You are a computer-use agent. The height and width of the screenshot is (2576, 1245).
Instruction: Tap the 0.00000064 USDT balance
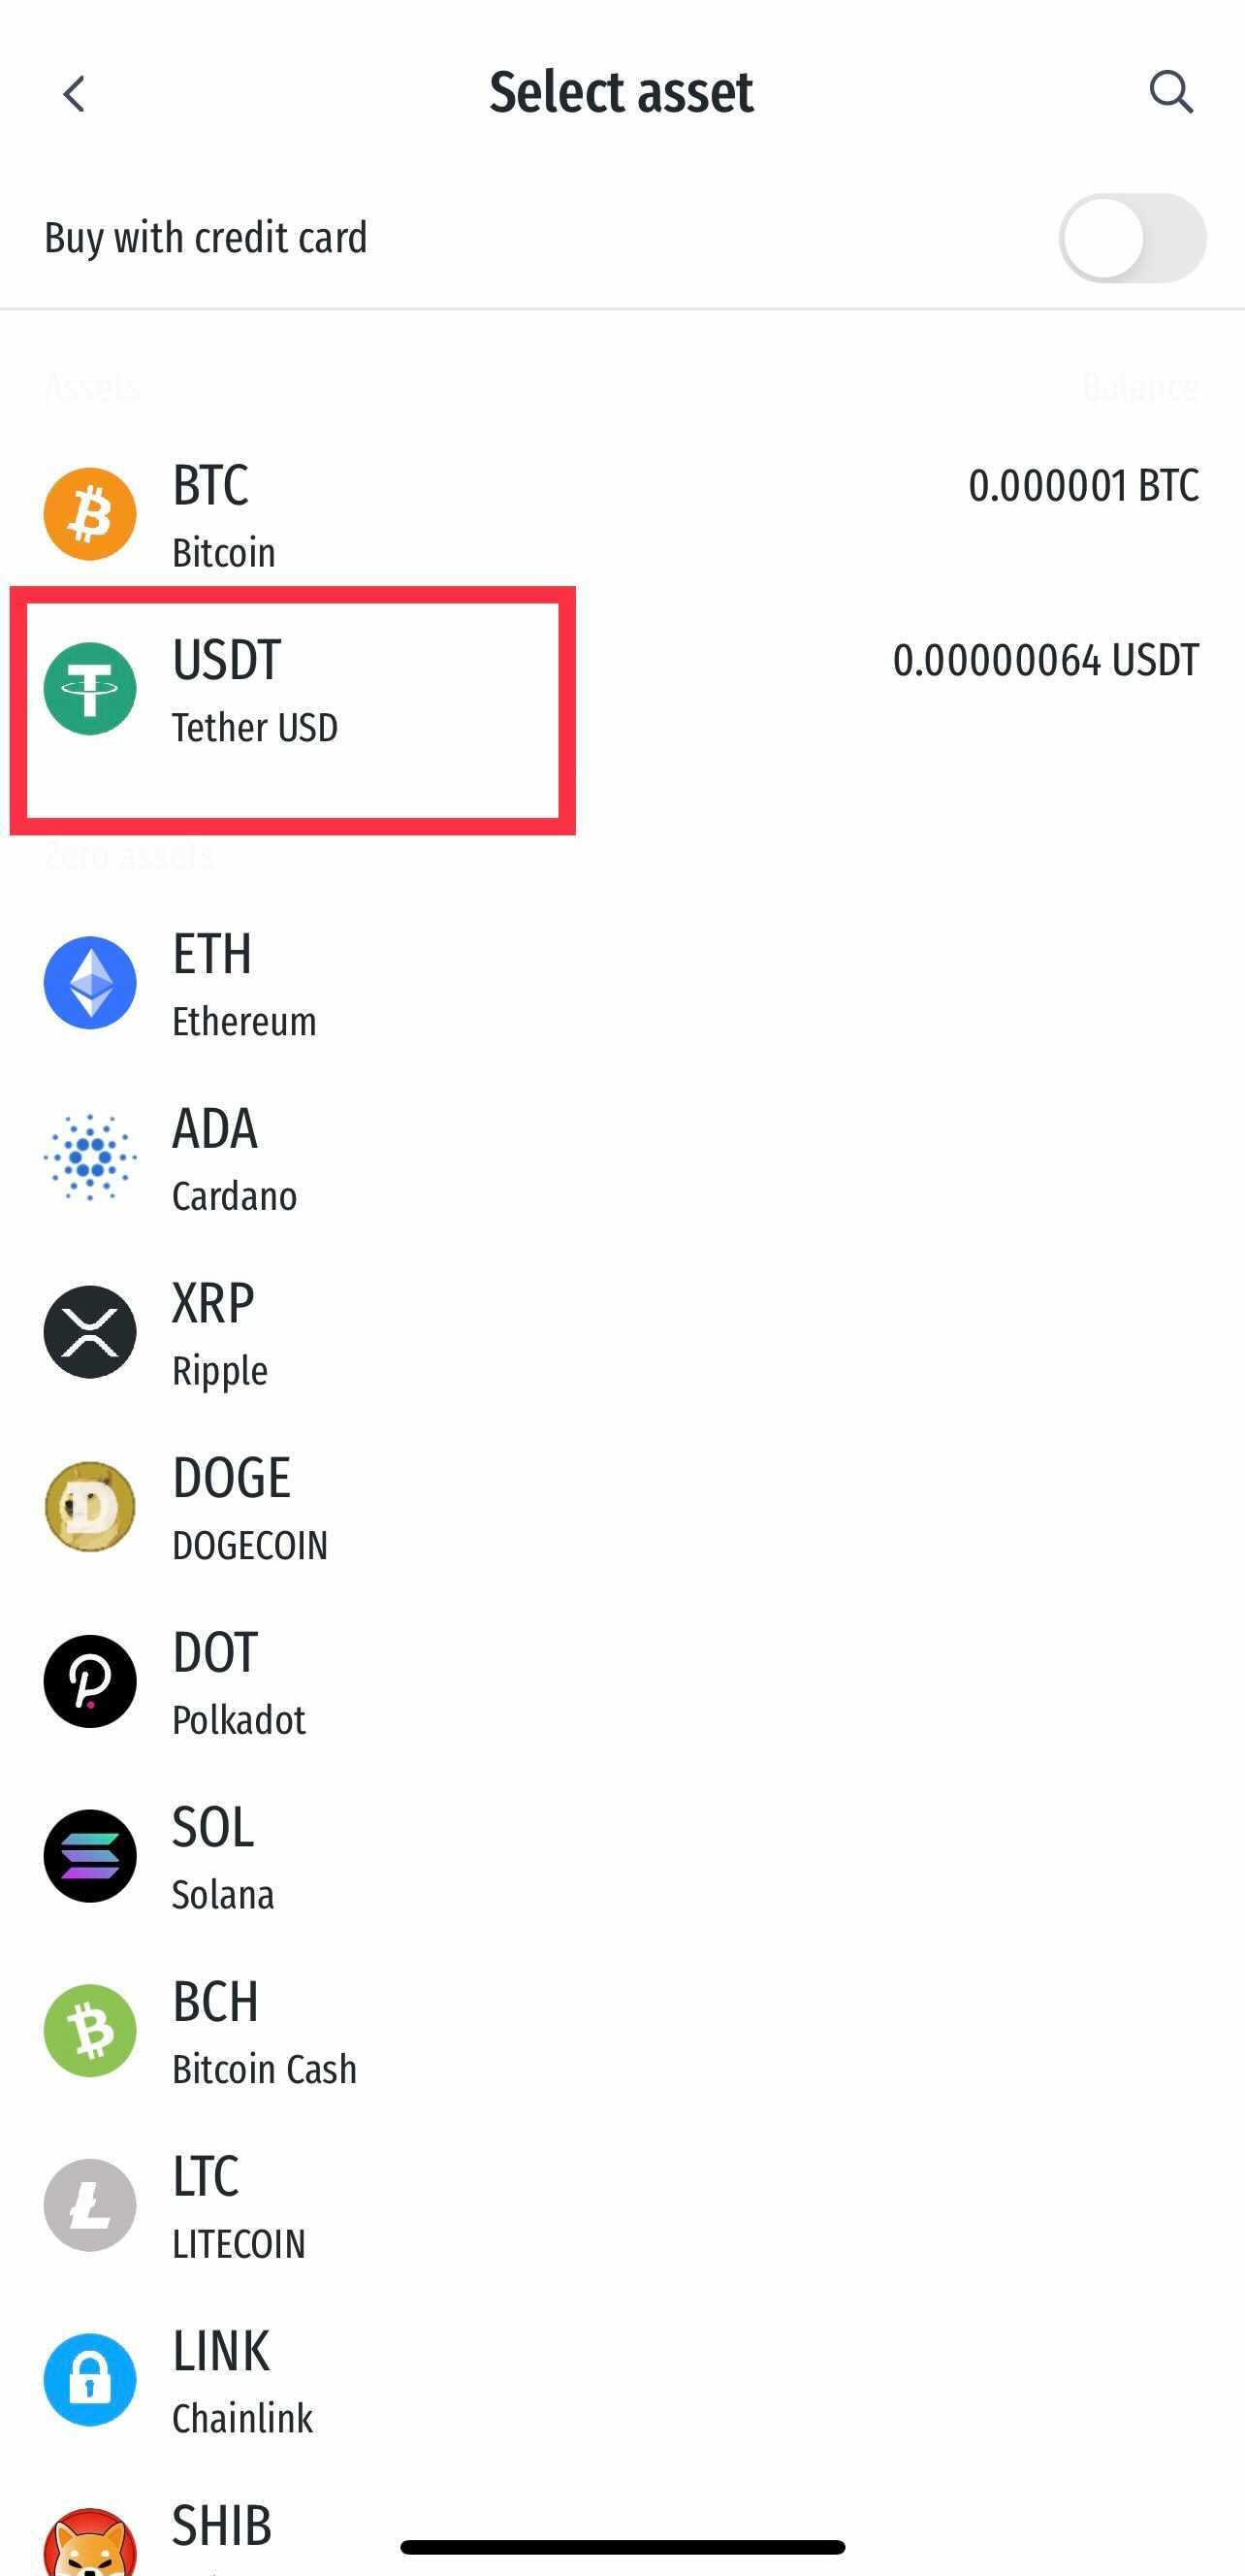pos(1045,660)
